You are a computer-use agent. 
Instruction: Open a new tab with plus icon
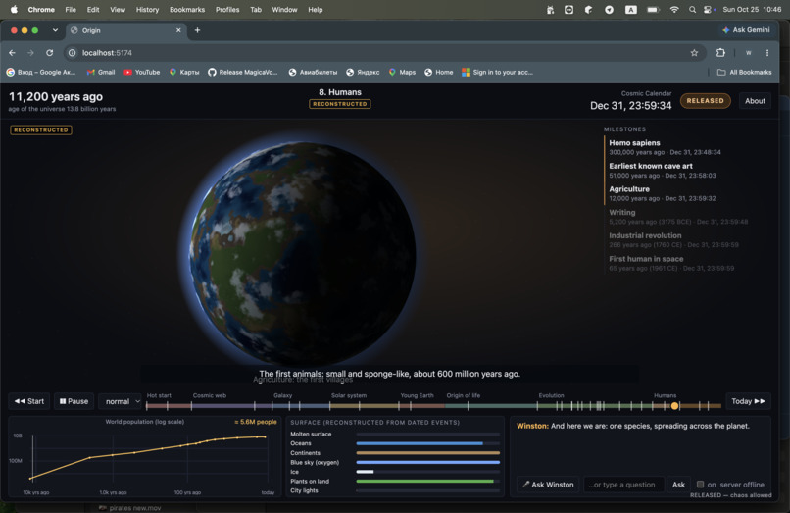tap(198, 30)
